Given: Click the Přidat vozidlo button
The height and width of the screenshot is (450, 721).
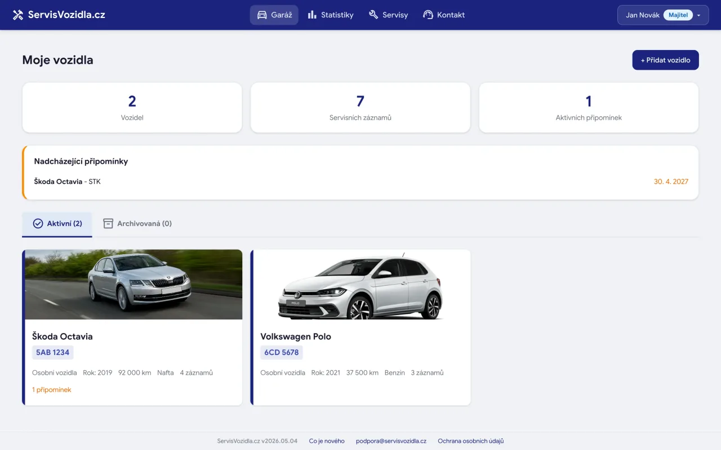Looking at the screenshot, I should (665, 60).
